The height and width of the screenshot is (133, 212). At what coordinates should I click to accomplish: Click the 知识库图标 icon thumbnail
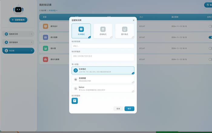[75, 101]
